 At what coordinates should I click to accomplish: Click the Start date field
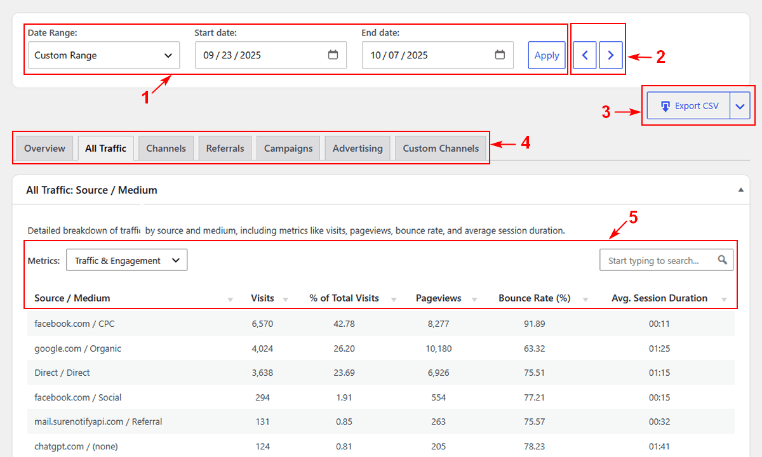click(271, 55)
